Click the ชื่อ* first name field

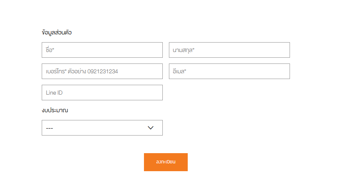click(102, 50)
